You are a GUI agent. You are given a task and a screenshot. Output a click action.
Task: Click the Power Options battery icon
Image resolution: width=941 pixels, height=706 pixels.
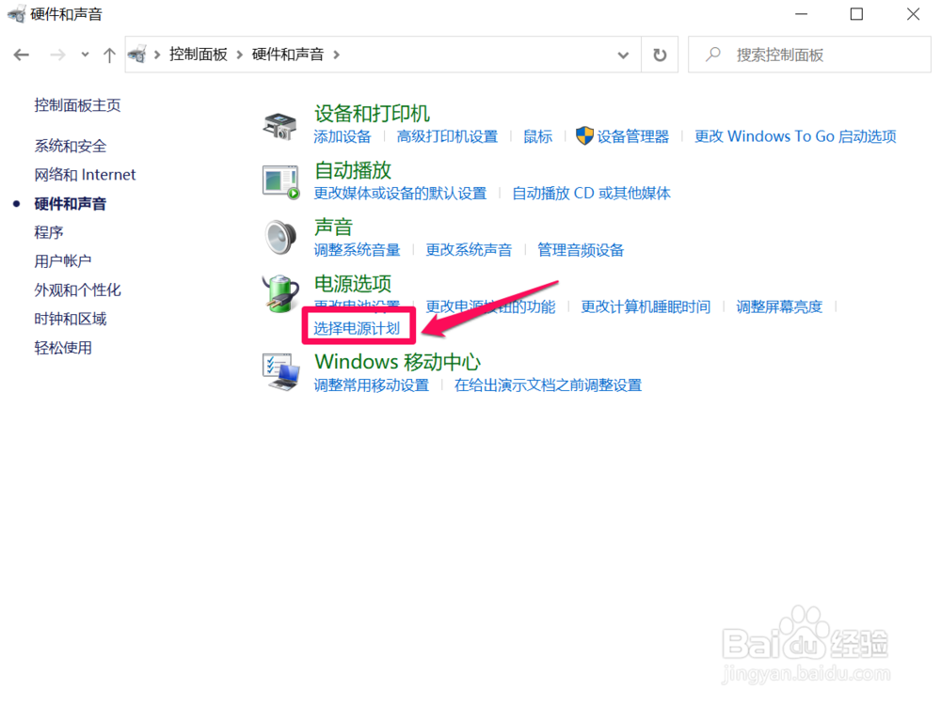tap(280, 293)
